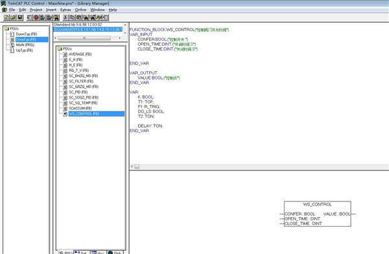The image size is (389, 254).
Task: Select DownTyp (FB) in the project tree
Action: click(x=27, y=34)
